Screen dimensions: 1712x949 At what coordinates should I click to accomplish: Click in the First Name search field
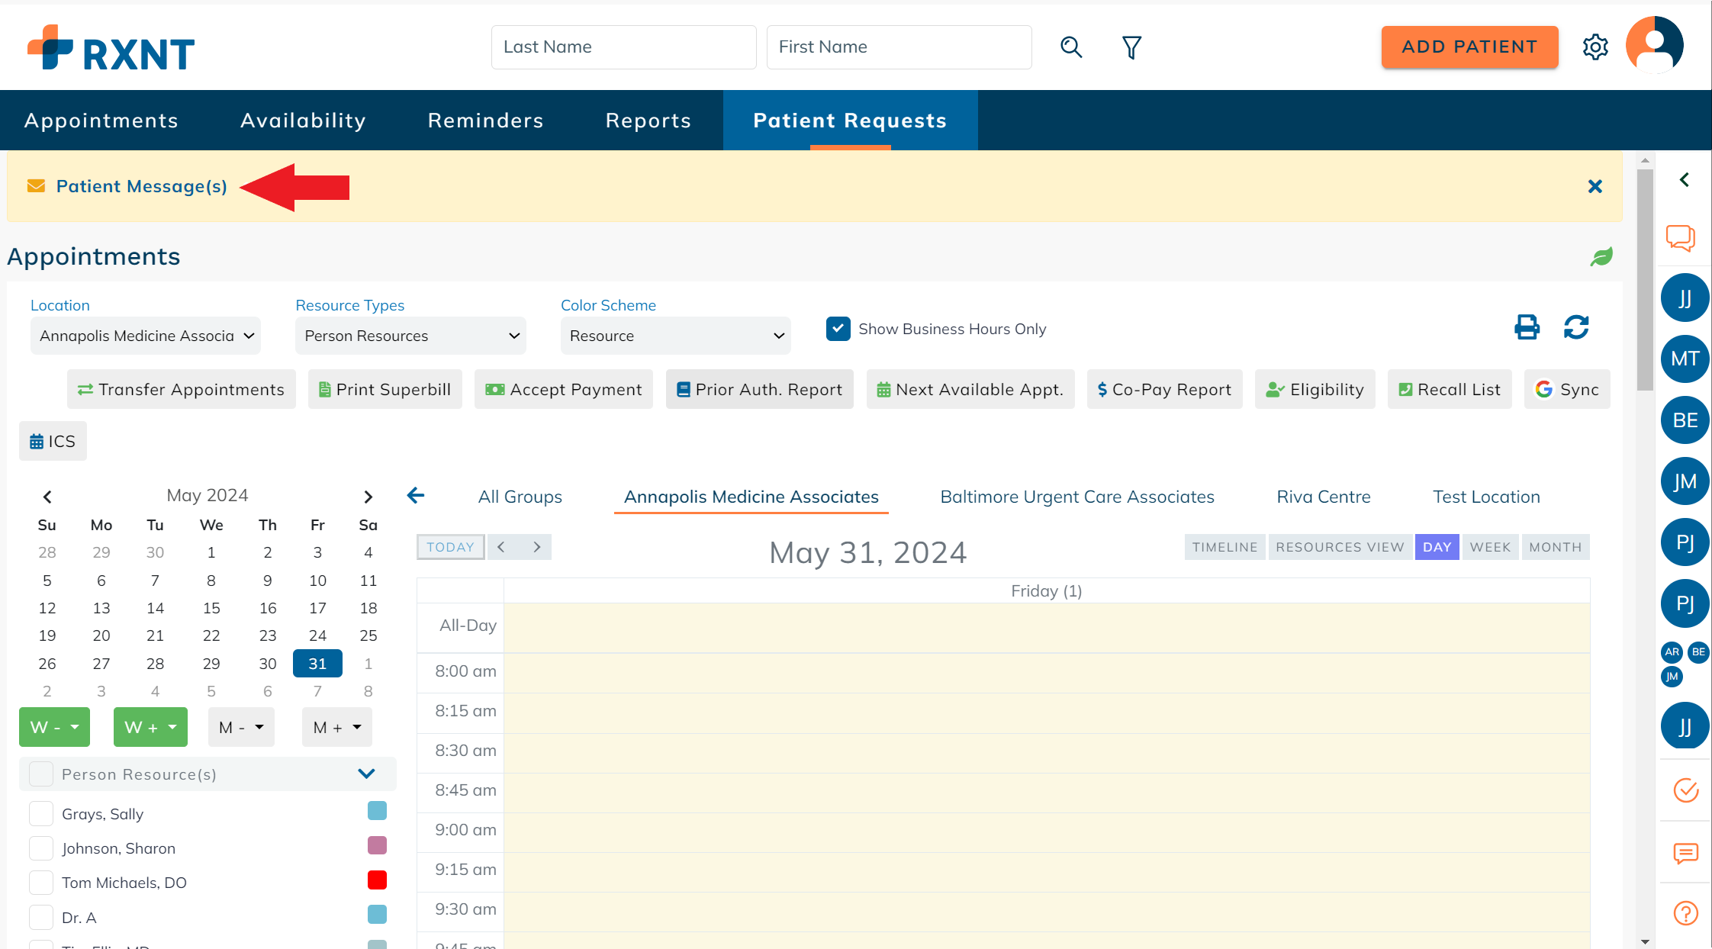tap(899, 47)
